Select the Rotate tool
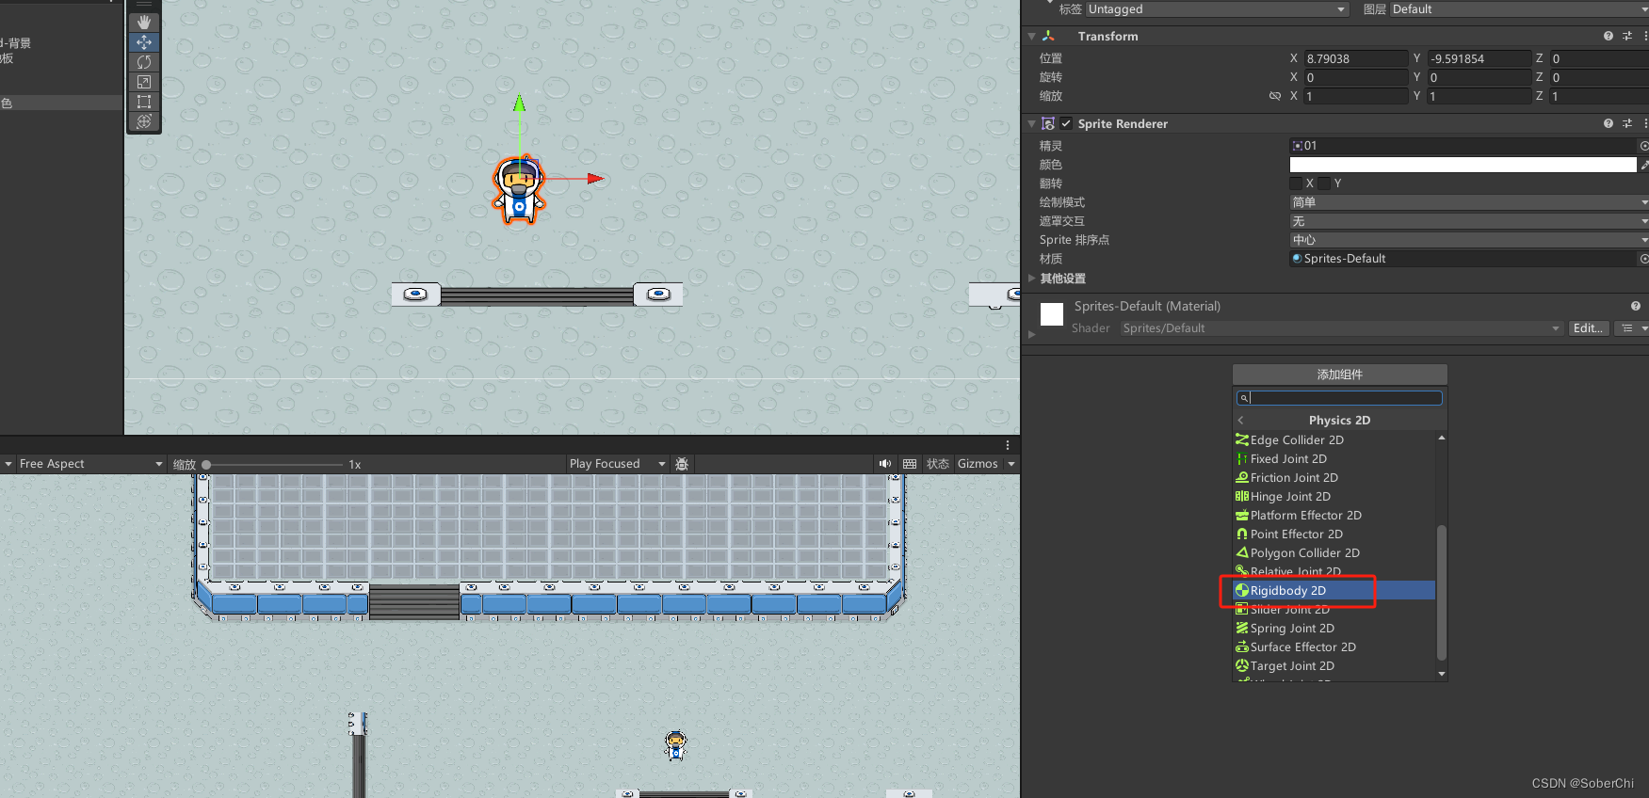This screenshot has width=1649, height=798. [x=144, y=62]
